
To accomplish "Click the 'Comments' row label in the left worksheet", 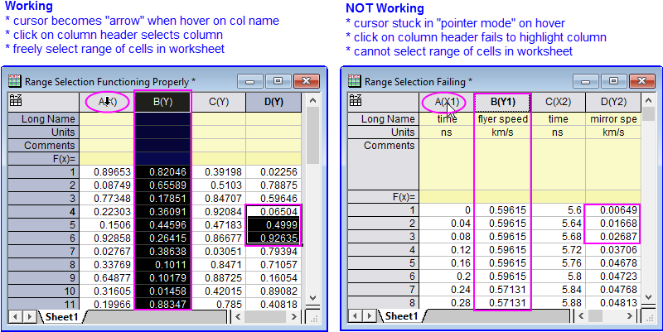I will [44, 146].
